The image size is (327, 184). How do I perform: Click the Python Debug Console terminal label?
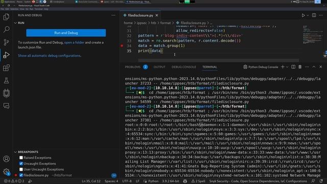point(261,67)
